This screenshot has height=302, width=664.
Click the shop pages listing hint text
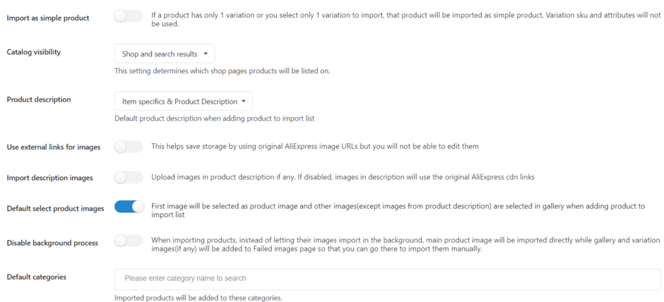[x=222, y=71]
